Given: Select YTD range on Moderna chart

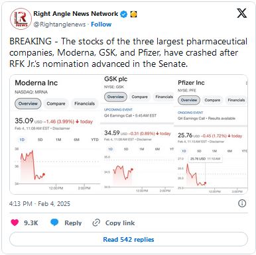Looking at the screenshot, I should coord(95,140).
